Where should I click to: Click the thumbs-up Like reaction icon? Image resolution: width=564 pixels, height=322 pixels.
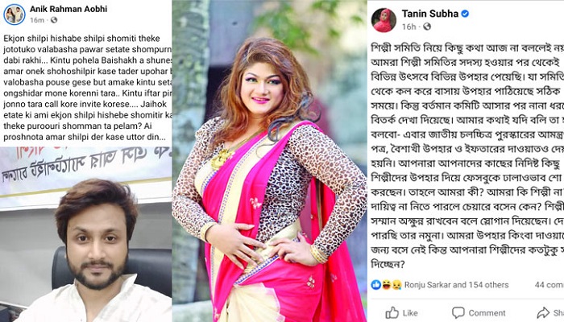376,285
